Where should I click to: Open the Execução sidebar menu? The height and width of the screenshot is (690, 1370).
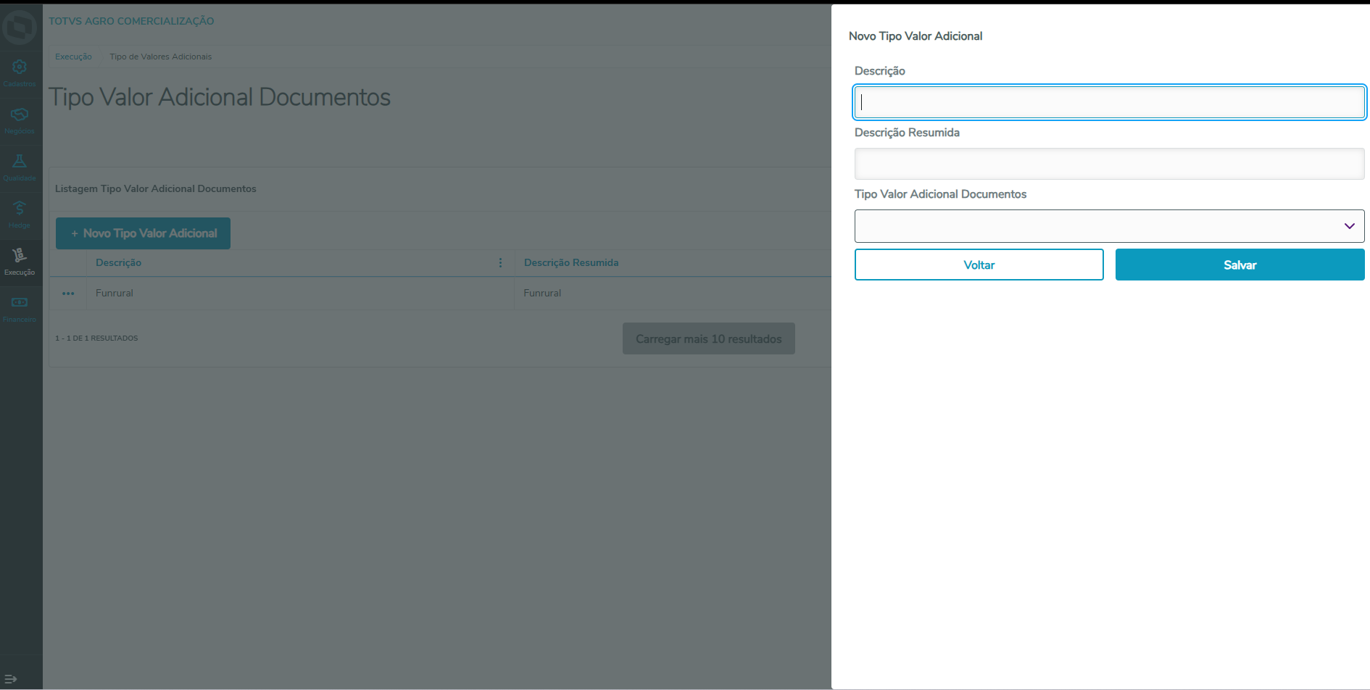pyautogui.click(x=20, y=262)
